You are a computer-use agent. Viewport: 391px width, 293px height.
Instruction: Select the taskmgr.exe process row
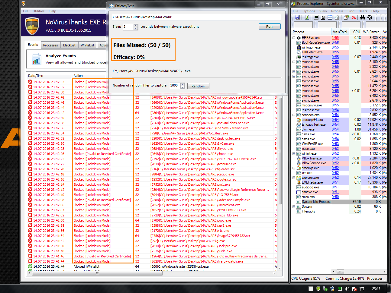pos(339,57)
